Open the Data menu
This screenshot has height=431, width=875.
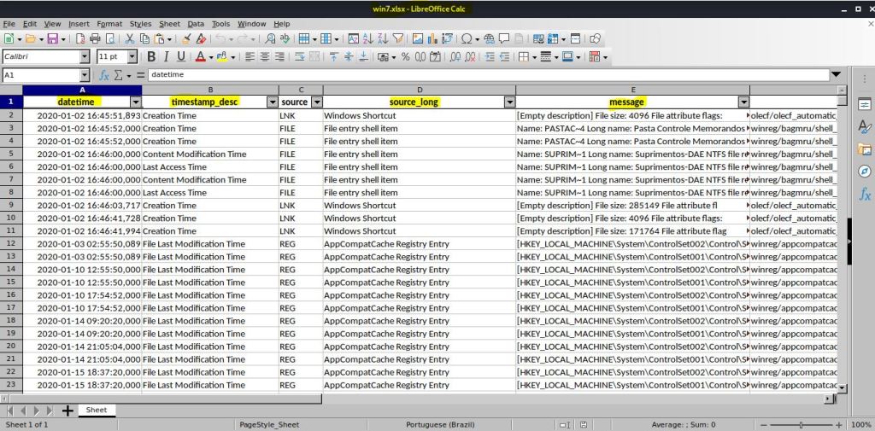196,24
